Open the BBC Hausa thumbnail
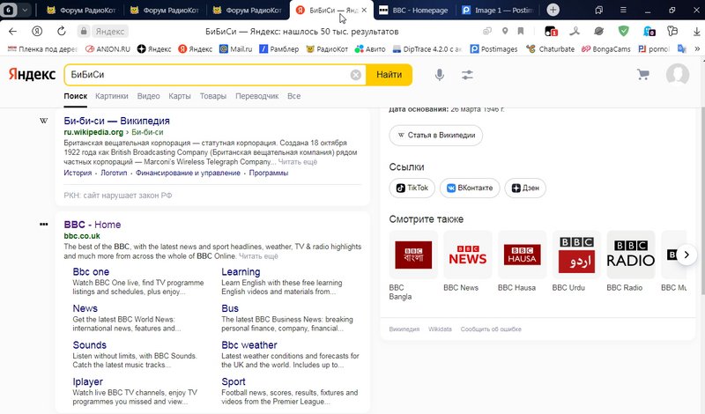 click(x=522, y=255)
